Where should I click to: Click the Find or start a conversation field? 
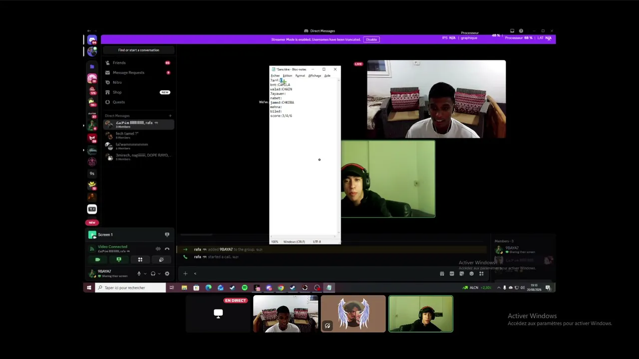139,50
